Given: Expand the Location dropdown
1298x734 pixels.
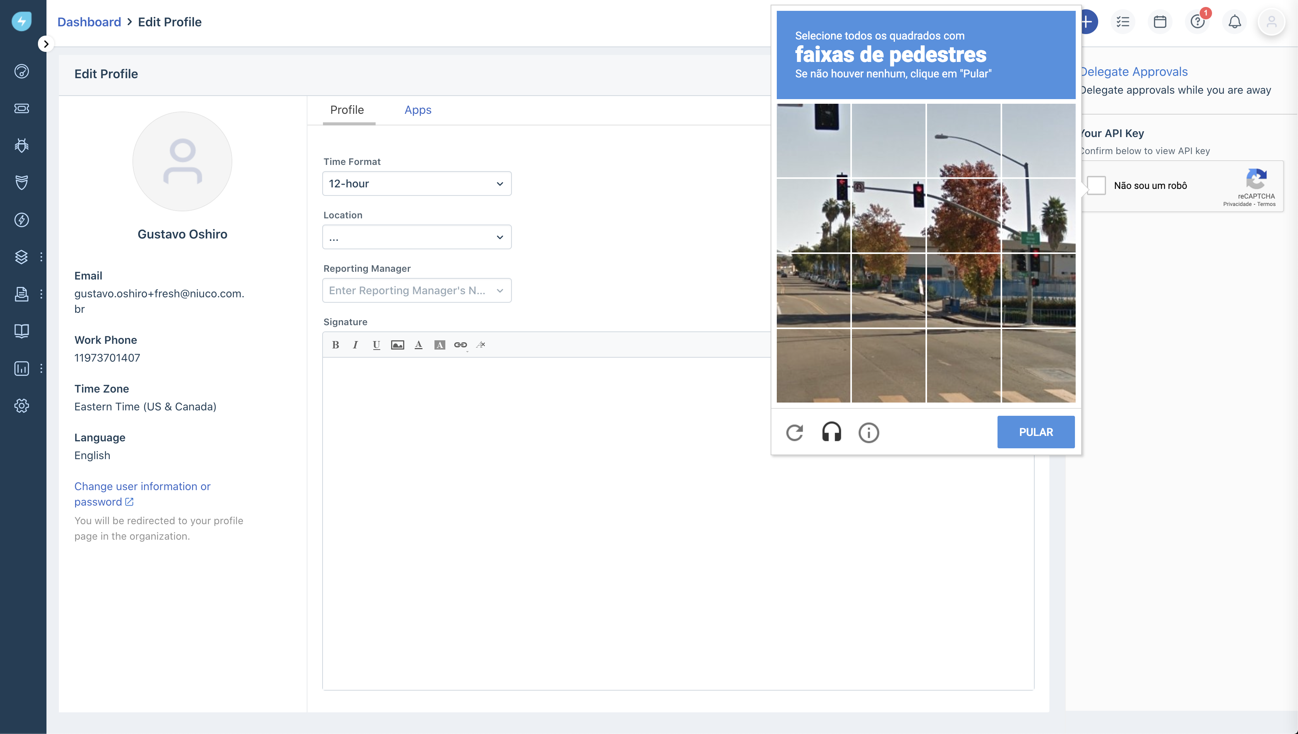Looking at the screenshot, I should pos(417,237).
